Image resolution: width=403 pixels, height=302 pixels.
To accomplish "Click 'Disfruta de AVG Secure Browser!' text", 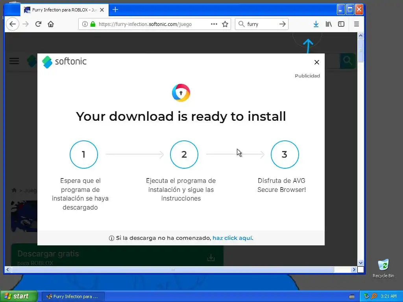I will [x=282, y=185].
